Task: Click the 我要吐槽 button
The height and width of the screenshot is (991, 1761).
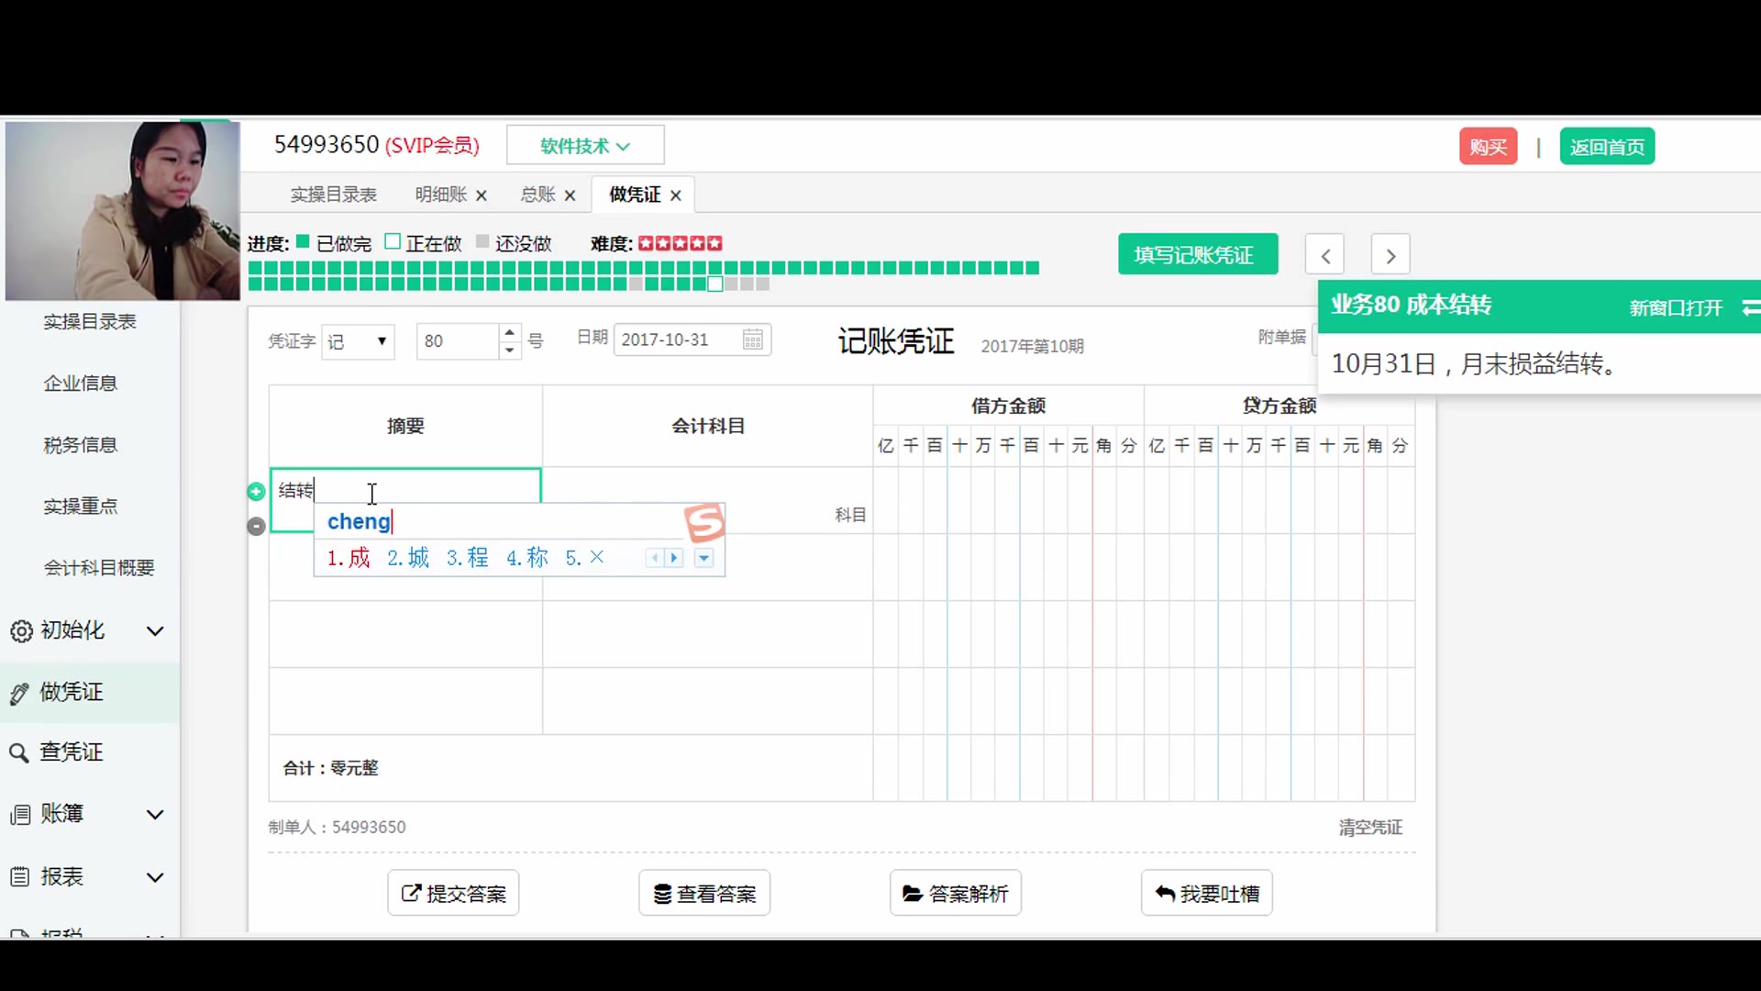Action: [1206, 893]
